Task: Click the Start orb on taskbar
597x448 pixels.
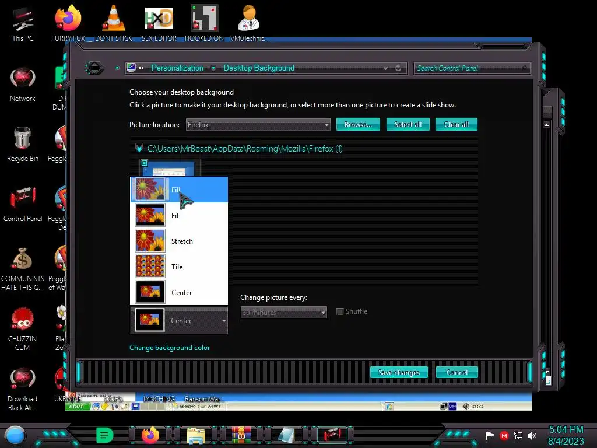Action: tap(15, 435)
